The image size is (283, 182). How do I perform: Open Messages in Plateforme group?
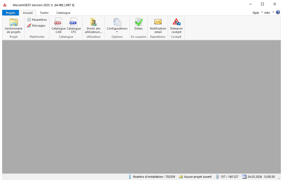point(36,26)
